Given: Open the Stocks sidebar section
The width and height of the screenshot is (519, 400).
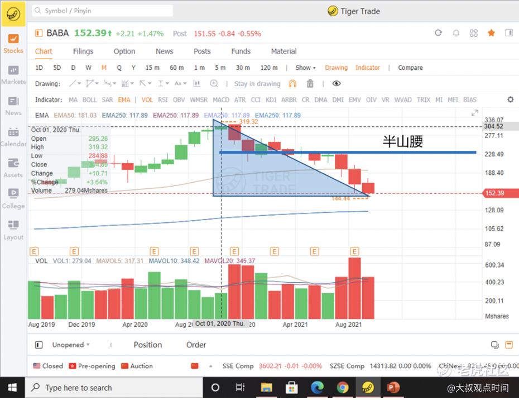Looking at the screenshot, I should point(13,44).
